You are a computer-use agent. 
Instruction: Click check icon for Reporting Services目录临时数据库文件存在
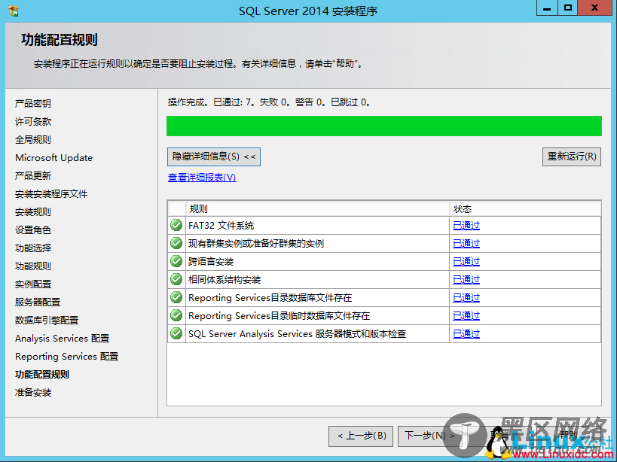point(176,315)
